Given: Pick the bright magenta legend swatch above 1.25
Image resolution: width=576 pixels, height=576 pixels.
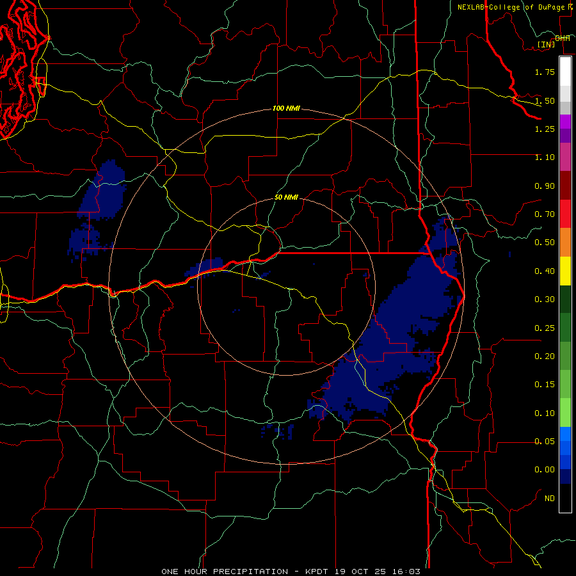Looking at the screenshot, I should pos(565,122).
